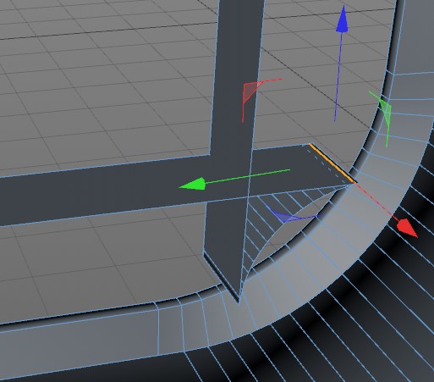
Task: Select the highlighted orange edge
Action: (x=332, y=163)
